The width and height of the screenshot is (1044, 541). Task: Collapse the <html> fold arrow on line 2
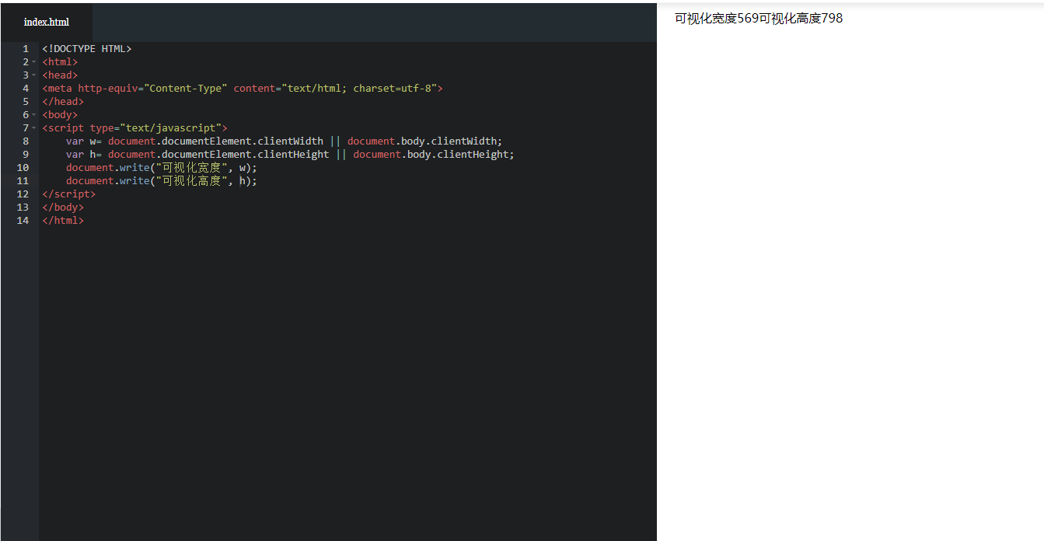34,62
